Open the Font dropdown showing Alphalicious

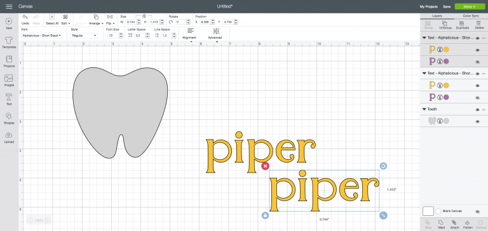[42, 36]
